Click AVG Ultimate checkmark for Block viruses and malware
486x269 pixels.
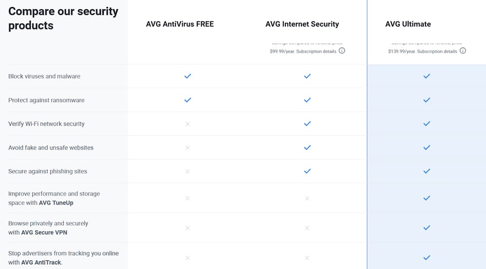pyautogui.click(x=427, y=76)
